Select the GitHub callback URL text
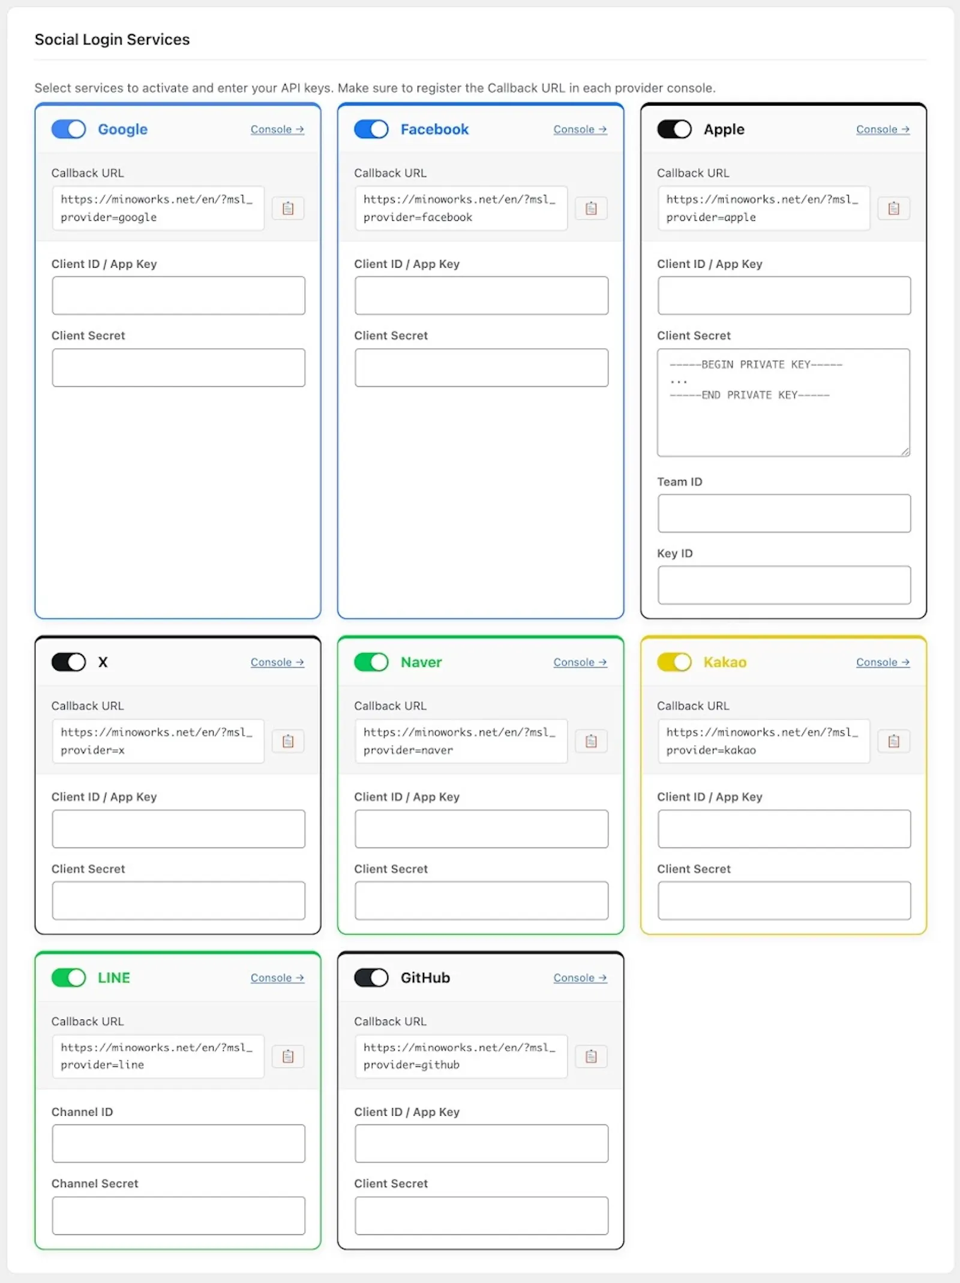This screenshot has width=960, height=1283. point(461,1056)
